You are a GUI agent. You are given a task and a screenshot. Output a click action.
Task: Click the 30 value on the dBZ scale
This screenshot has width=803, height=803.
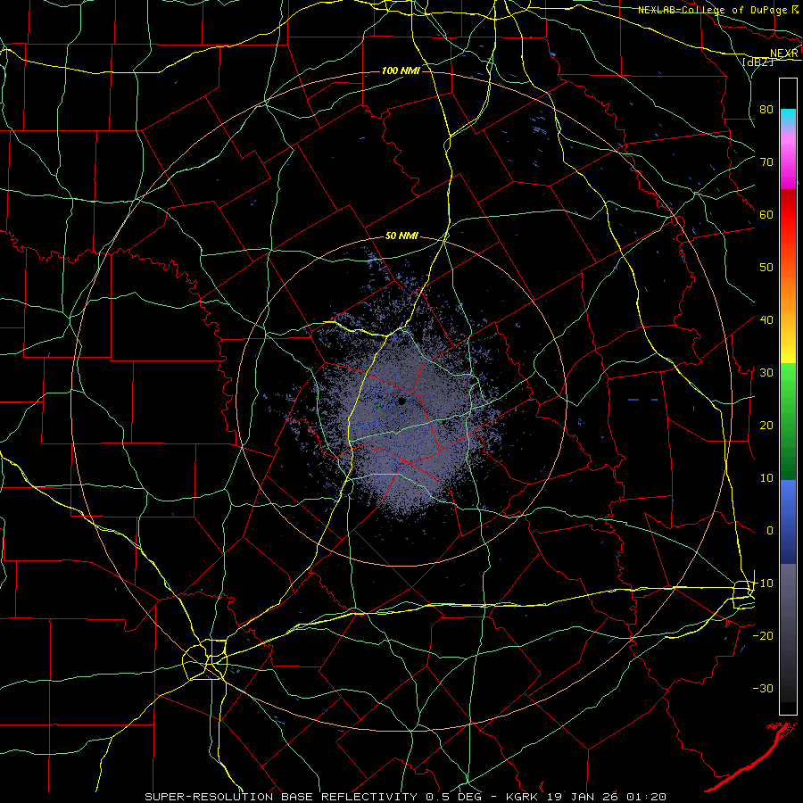click(x=766, y=373)
